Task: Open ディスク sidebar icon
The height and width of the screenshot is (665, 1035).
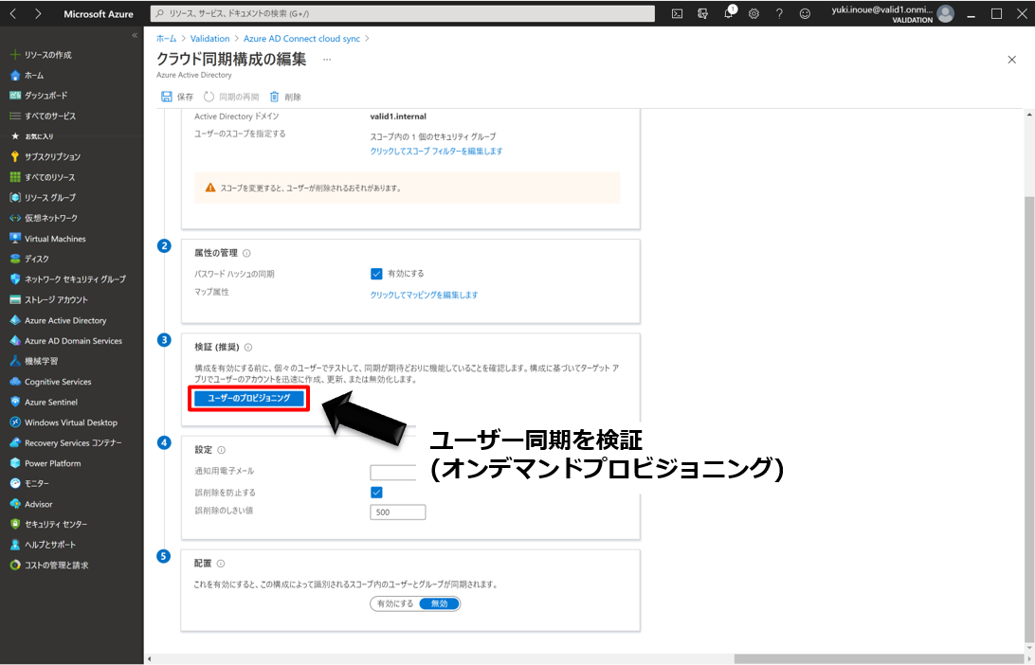Action: 15,259
